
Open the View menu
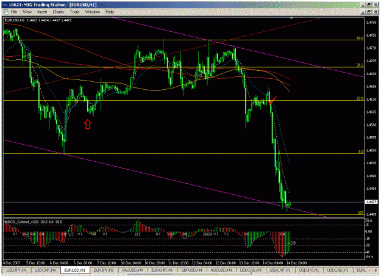pos(27,12)
